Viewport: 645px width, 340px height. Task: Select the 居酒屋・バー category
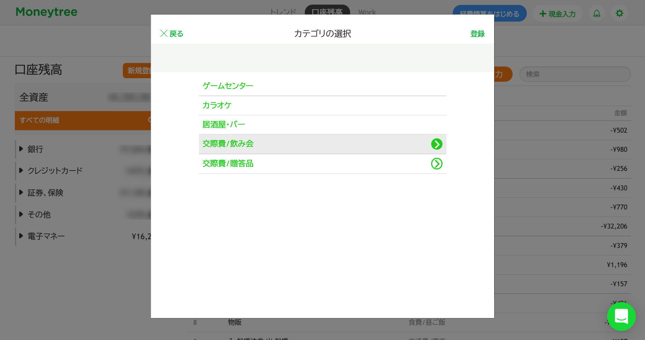[322, 125]
